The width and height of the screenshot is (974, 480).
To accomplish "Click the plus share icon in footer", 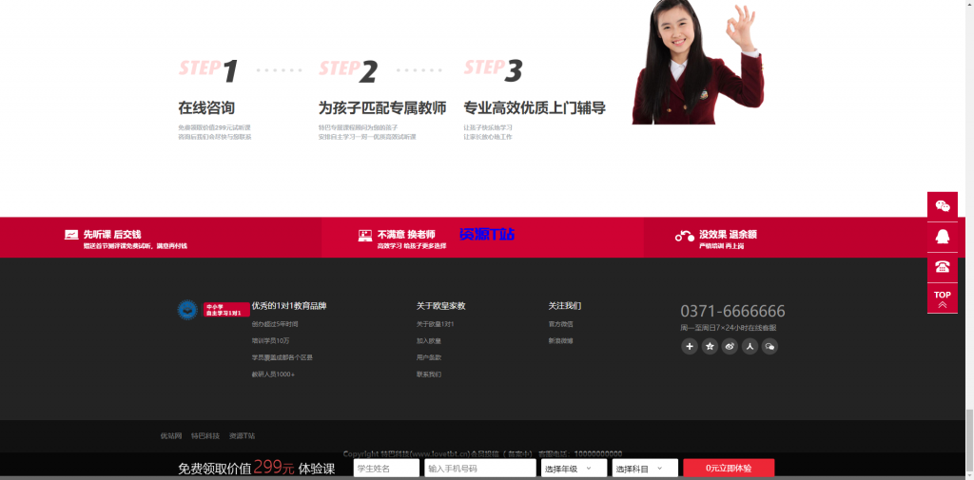I will (690, 347).
